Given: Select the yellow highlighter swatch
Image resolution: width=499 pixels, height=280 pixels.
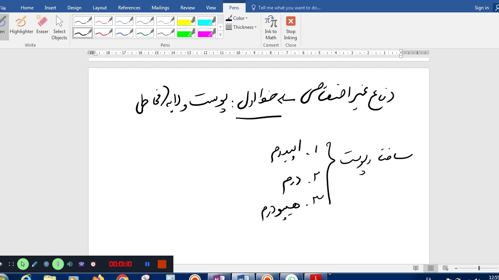Looking at the screenshot, I should 186,21.
